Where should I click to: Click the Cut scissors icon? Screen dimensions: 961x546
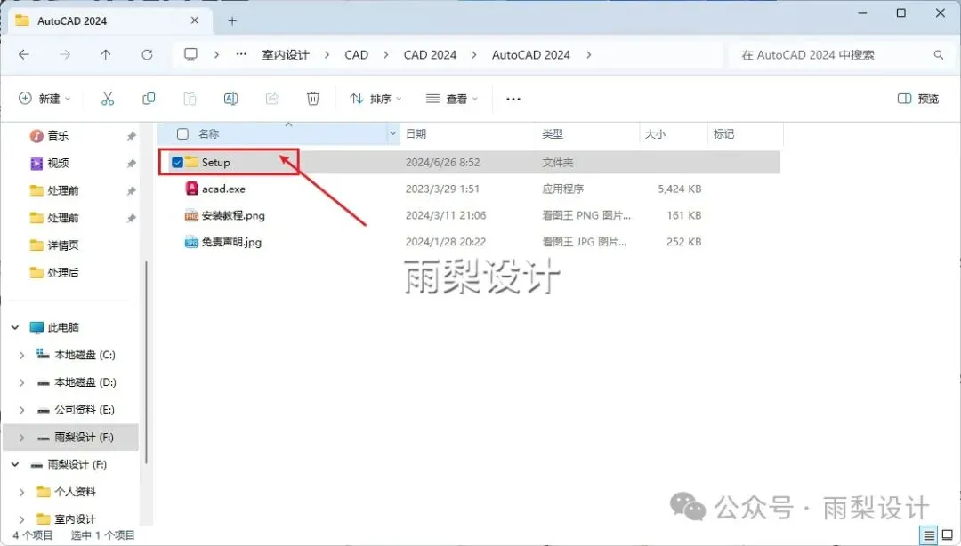click(108, 99)
